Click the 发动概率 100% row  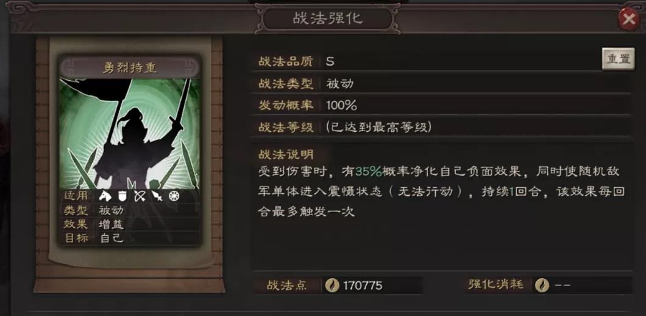[x=442, y=105]
